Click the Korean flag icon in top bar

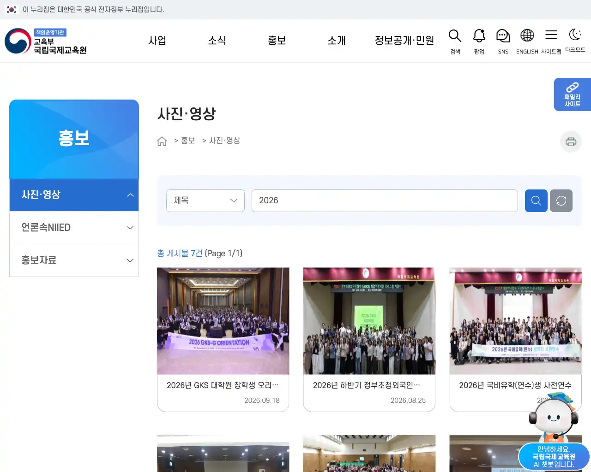12,10
